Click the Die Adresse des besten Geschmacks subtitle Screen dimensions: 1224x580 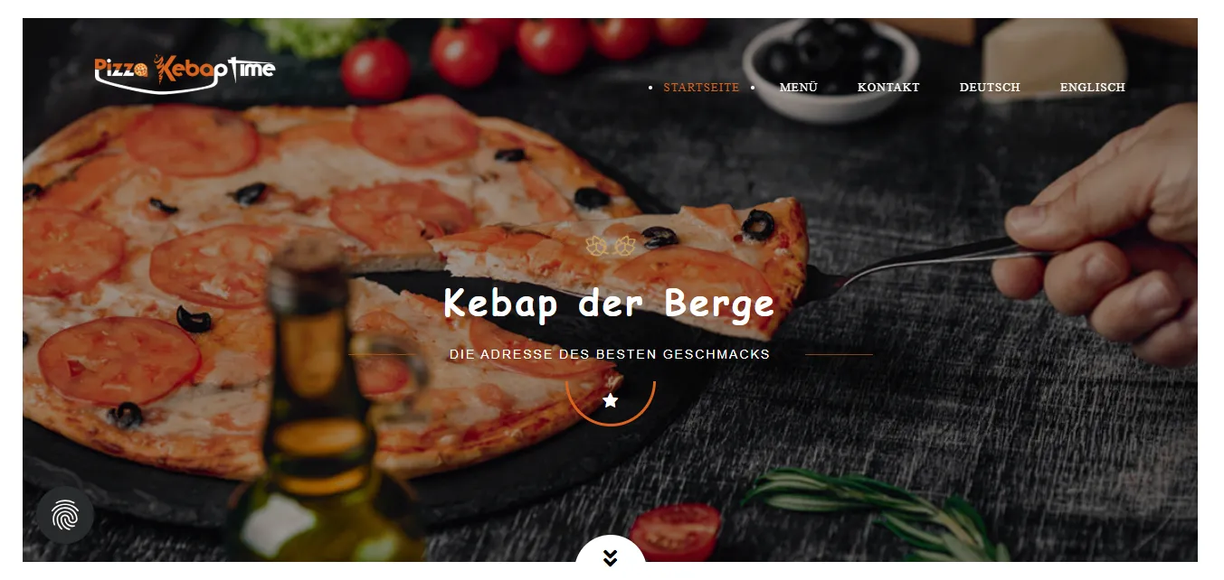tap(610, 354)
